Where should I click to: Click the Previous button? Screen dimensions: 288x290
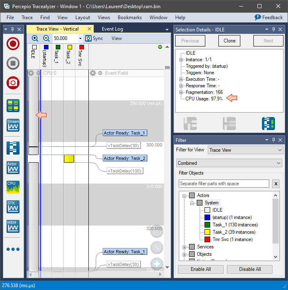[190, 41]
